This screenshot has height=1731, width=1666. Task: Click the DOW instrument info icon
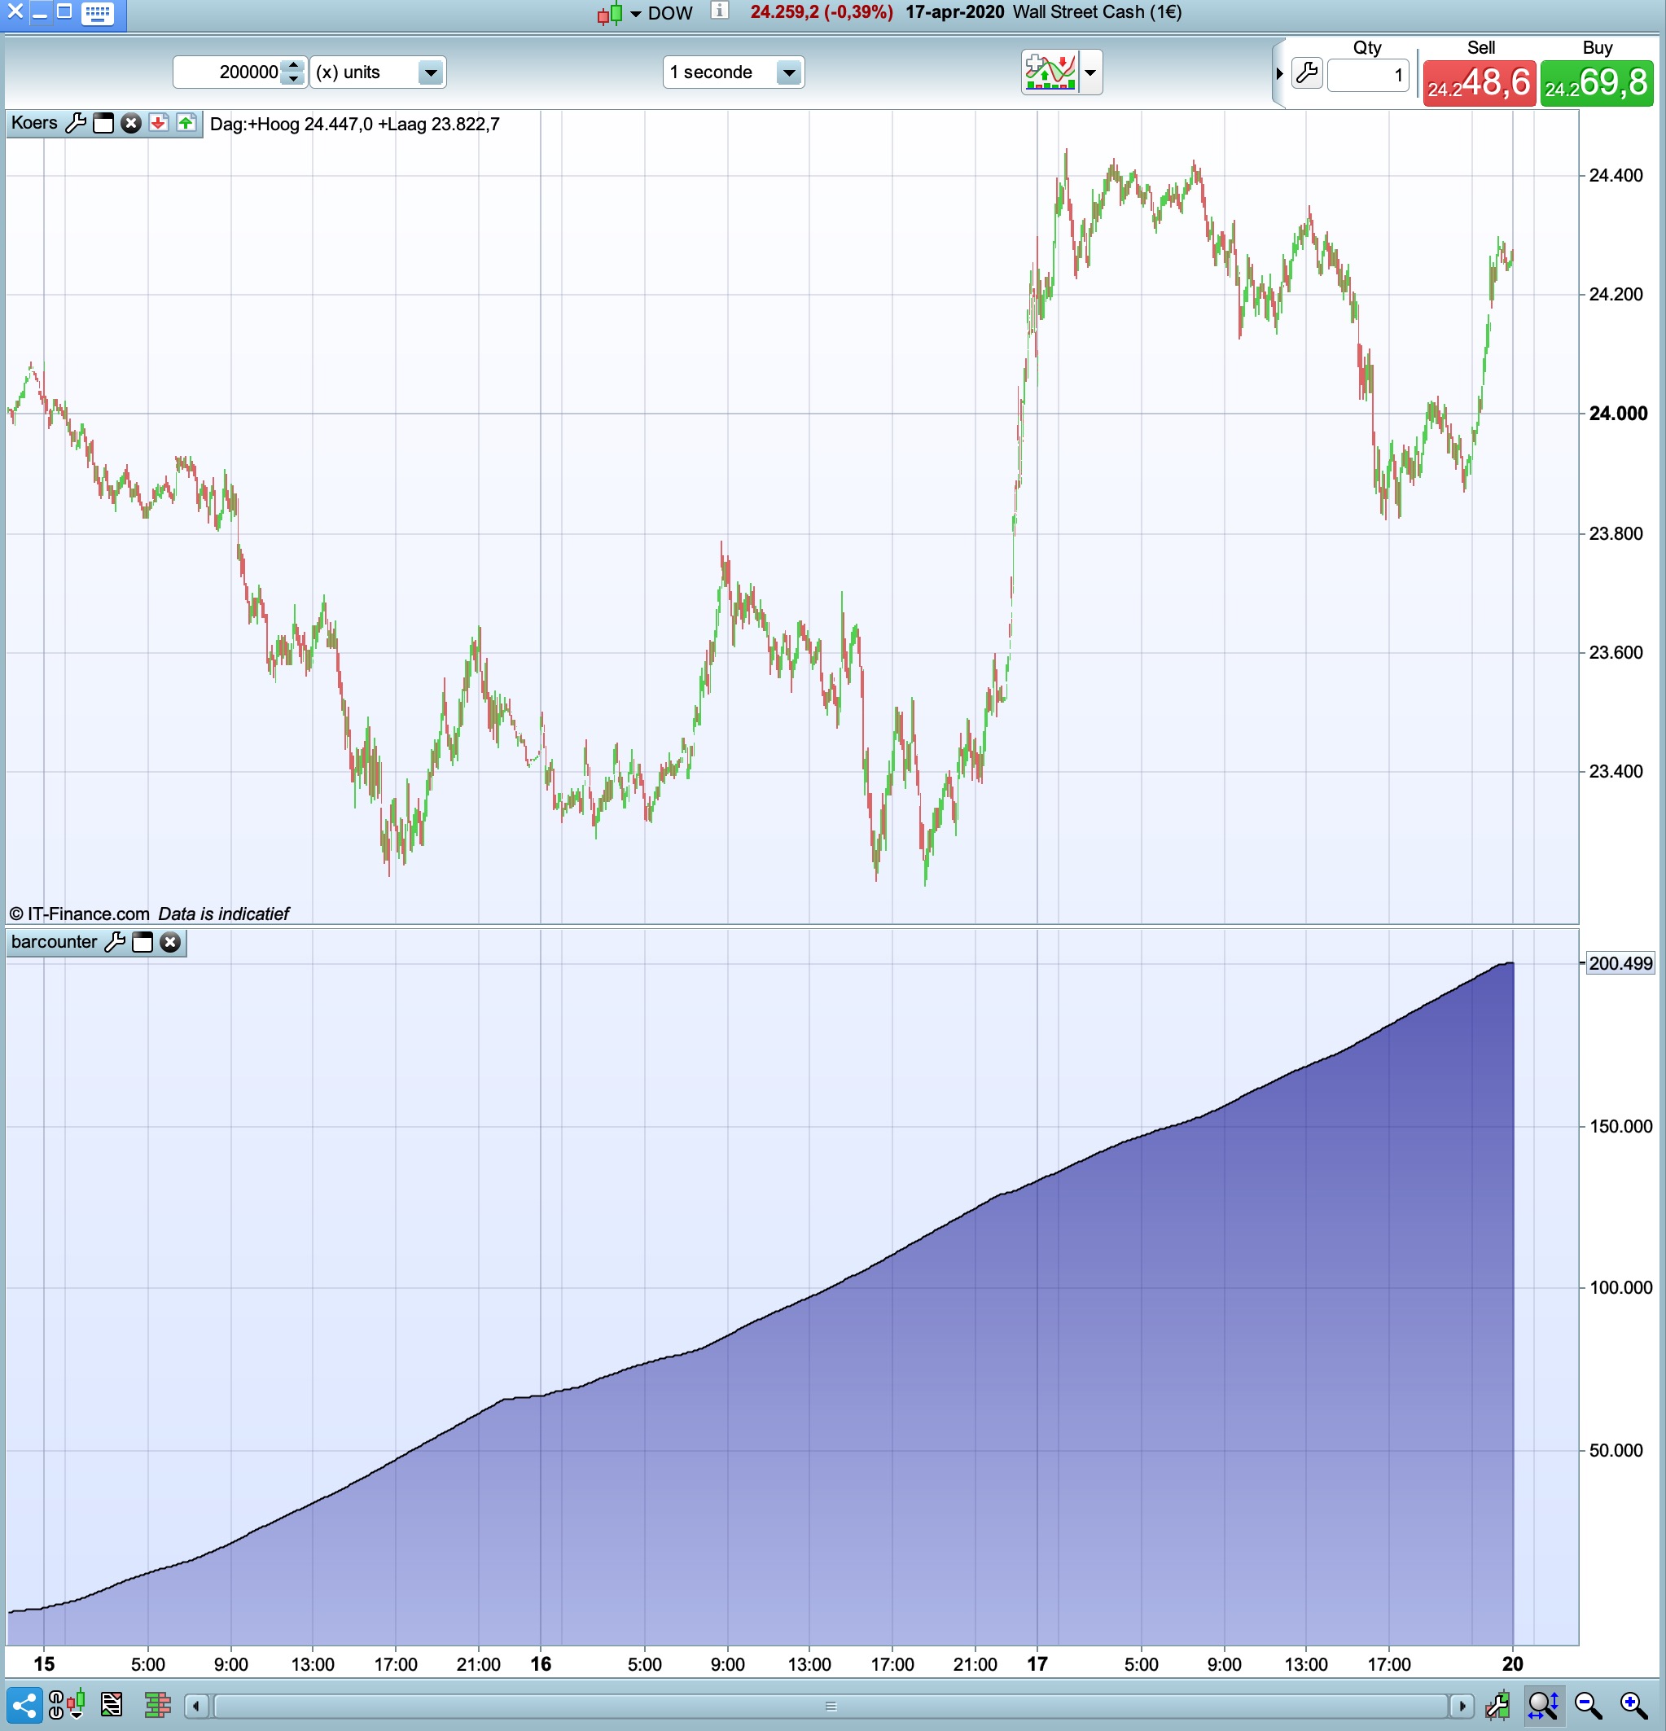coord(720,11)
